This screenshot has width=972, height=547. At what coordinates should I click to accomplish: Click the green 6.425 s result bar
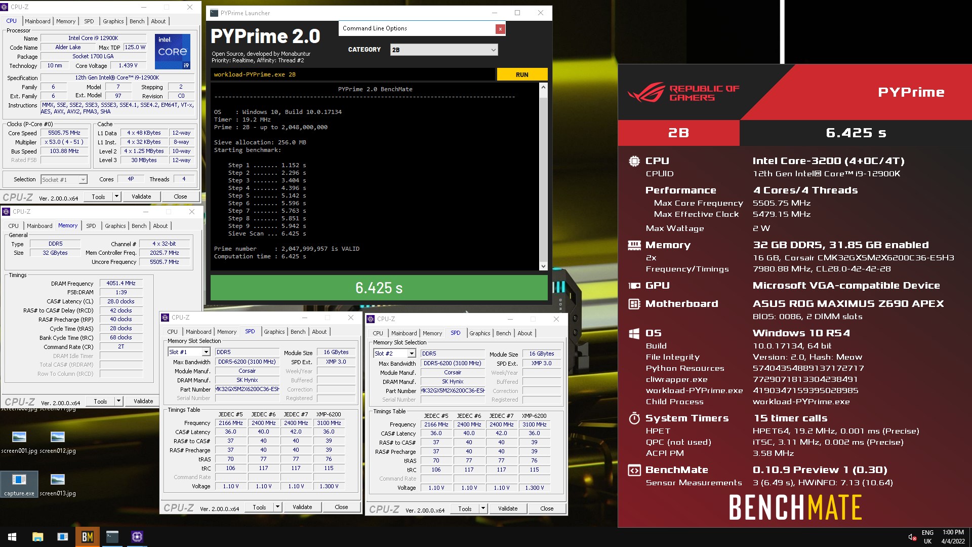pyautogui.click(x=379, y=288)
